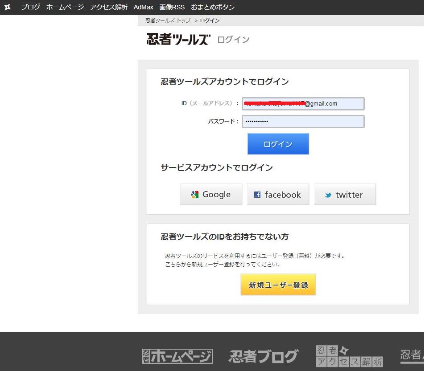This screenshot has height=371, width=425.
Task: Click the Ninja shuriken logo in top bar
Action: [8, 7]
